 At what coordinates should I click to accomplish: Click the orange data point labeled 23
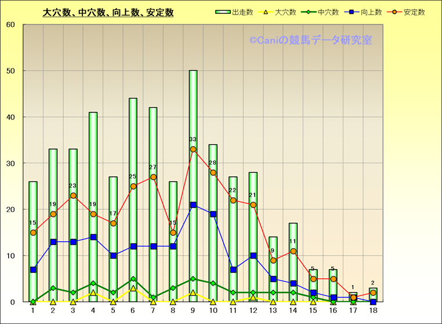pyautogui.click(x=73, y=196)
